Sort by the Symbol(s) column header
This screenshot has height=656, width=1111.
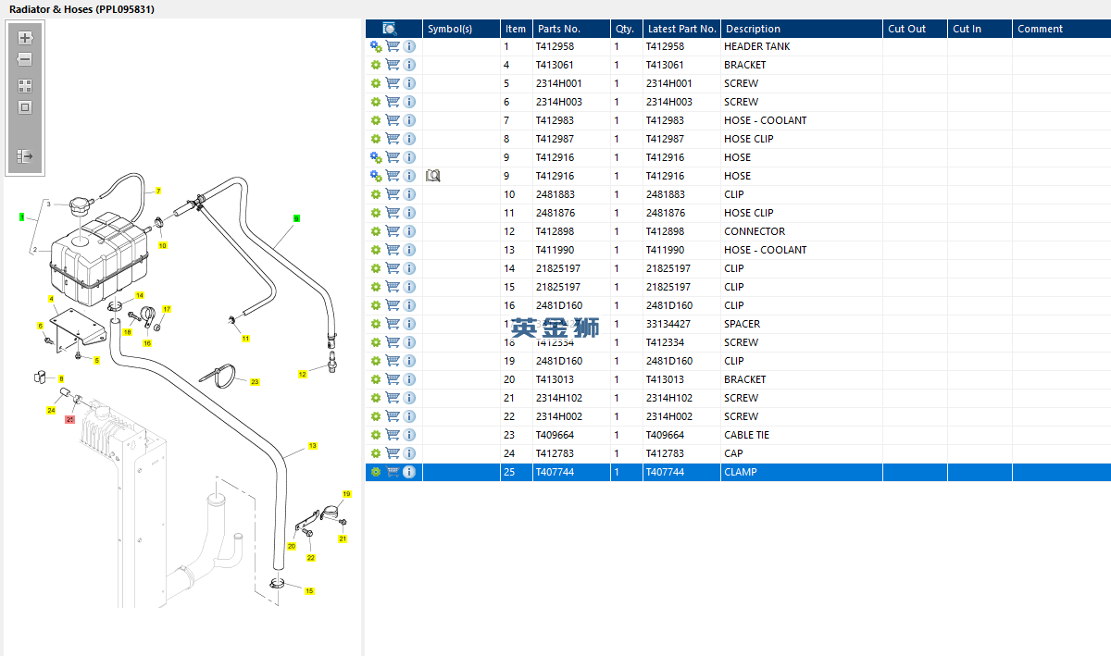point(461,29)
